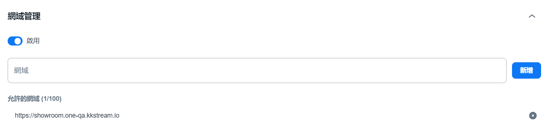The height and width of the screenshot is (134, 548).
Task: Click the white knob of the 啟用 switch
Action: point(18,41)
